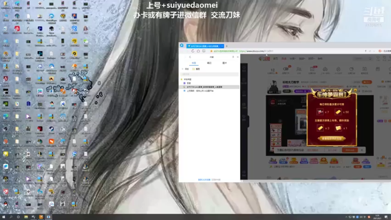The width and height of the screenshot is (391, 220).
Task: Open the Windows Start menu
Action: [3, 217]
